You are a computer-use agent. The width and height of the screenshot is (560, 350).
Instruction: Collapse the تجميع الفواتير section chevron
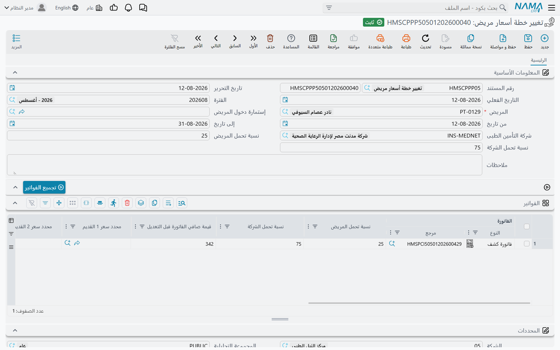pos(15,187)
